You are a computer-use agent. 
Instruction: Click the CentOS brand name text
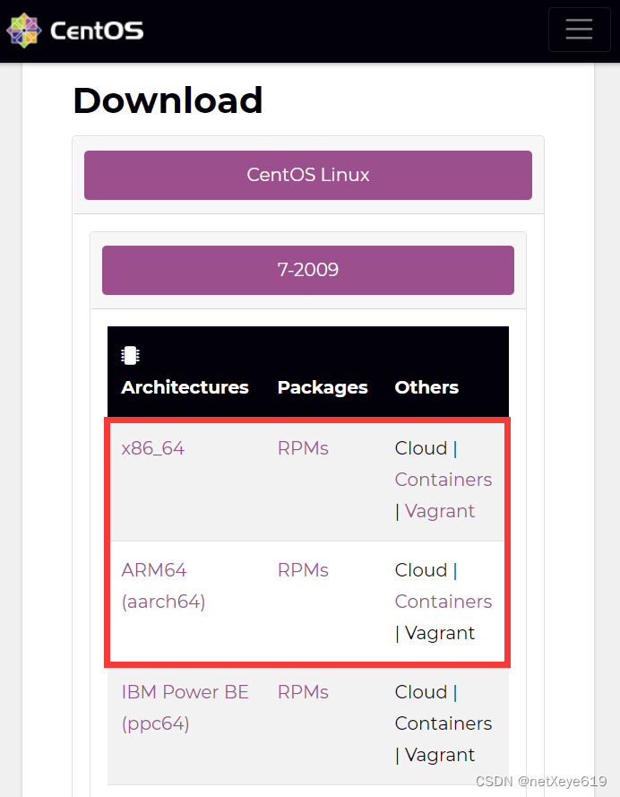click(x=97, y=31)
